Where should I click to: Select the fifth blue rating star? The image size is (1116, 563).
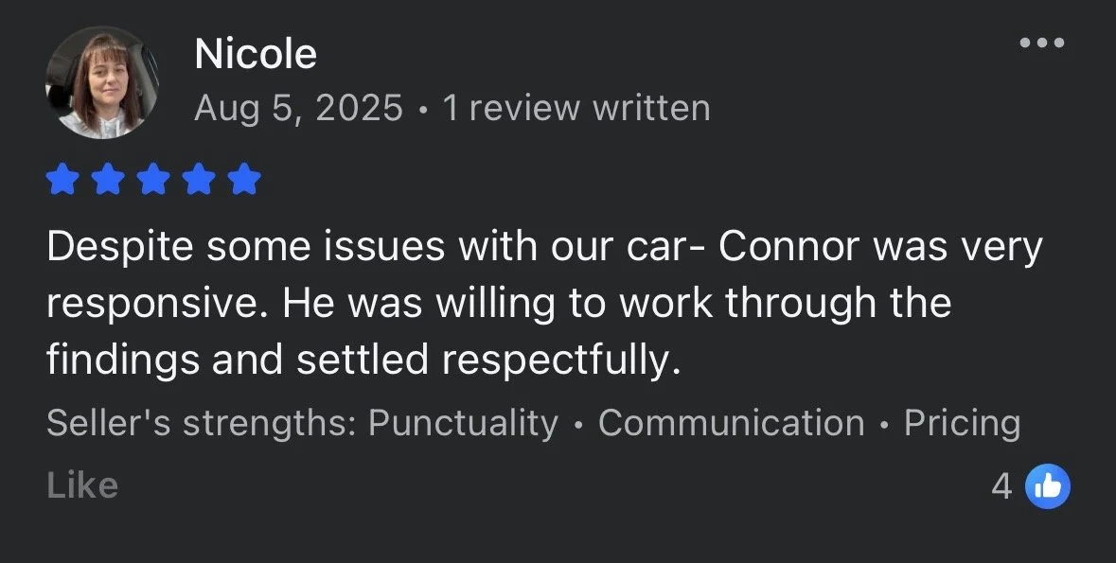click(245, 179)
